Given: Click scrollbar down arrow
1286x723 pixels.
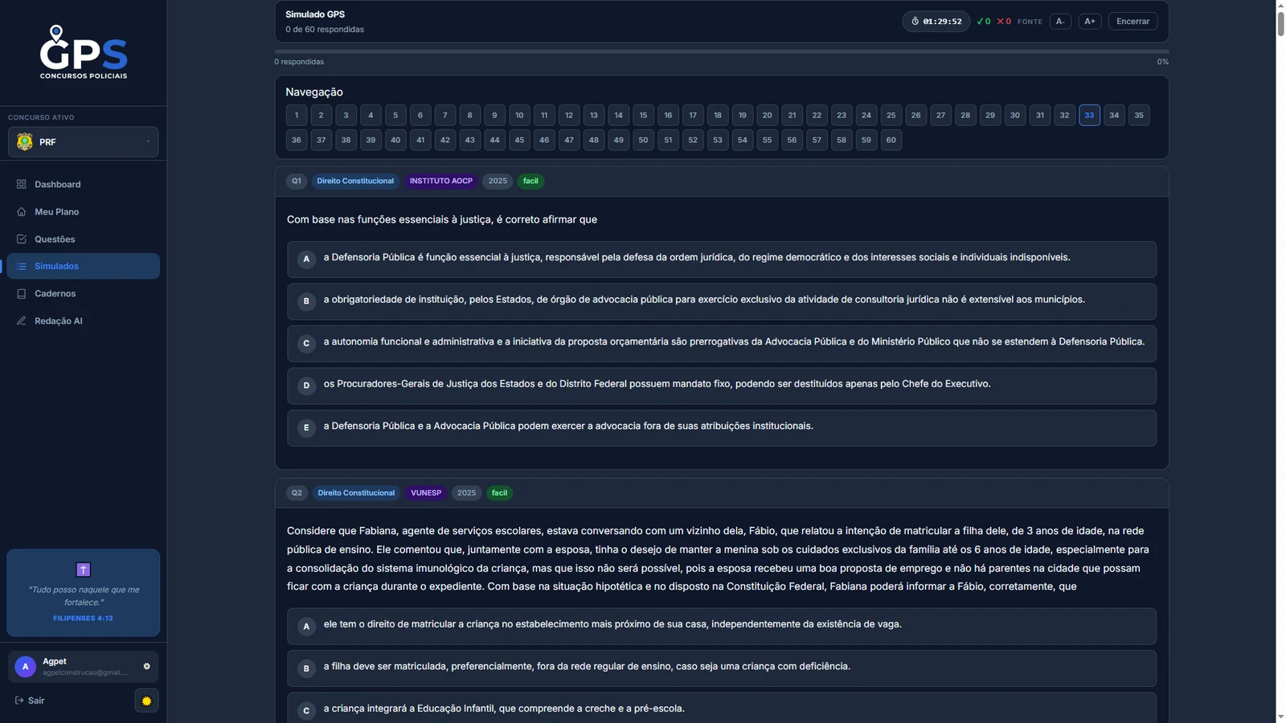Looking at the screenshot, I should coord(1280,717).
